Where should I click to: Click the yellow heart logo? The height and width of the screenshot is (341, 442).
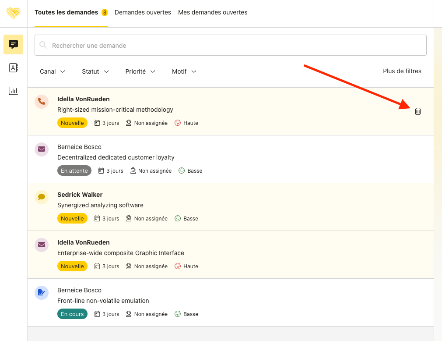point(13,13)
